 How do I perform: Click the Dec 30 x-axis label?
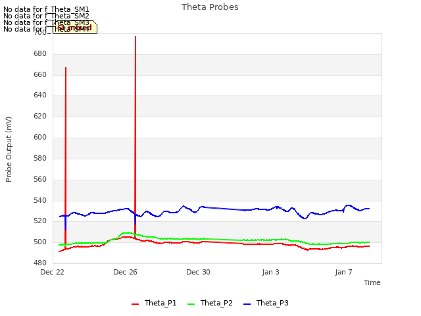(198, 272)
